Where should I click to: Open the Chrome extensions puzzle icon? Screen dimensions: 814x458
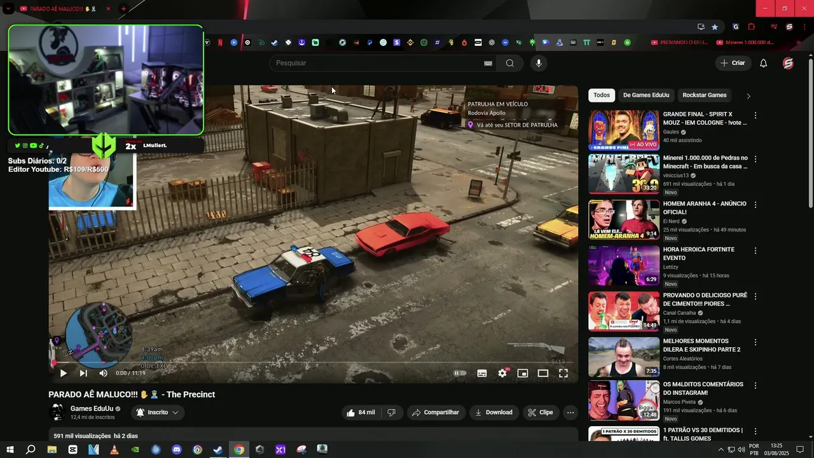(x=751, y=27)
